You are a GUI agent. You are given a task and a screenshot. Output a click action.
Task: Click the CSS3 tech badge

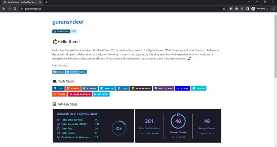pos(123,88)
